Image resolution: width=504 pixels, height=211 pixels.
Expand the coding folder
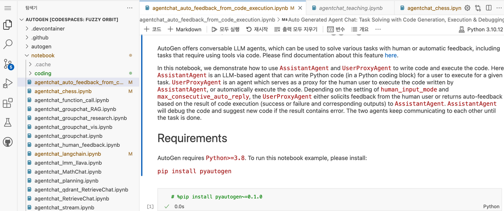43,73
